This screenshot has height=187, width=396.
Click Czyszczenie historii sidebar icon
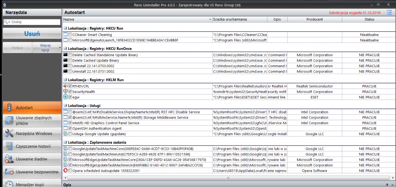pos(9,146)
